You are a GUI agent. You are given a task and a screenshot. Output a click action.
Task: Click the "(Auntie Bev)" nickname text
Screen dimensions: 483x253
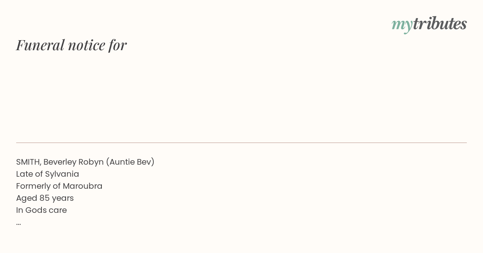point(130,162)
